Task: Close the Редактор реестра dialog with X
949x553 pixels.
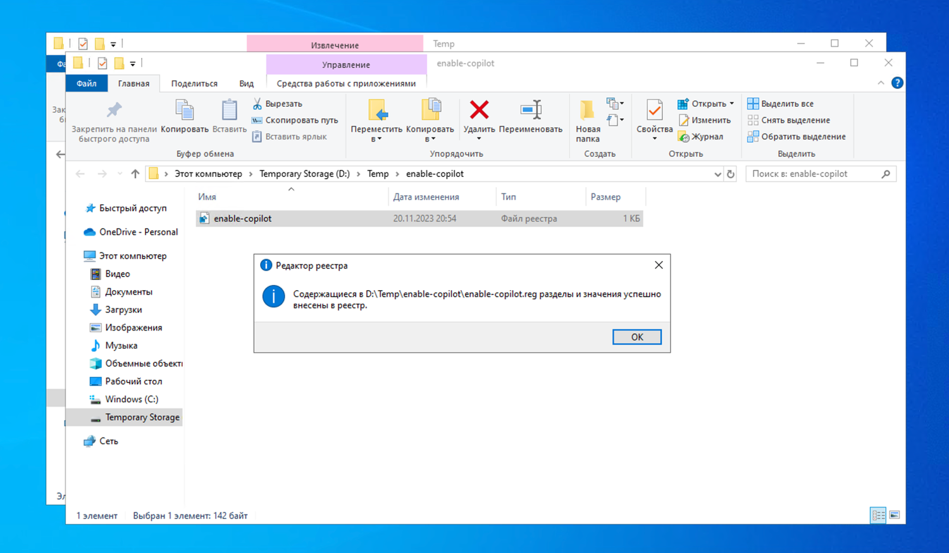Action: [659, 265]
